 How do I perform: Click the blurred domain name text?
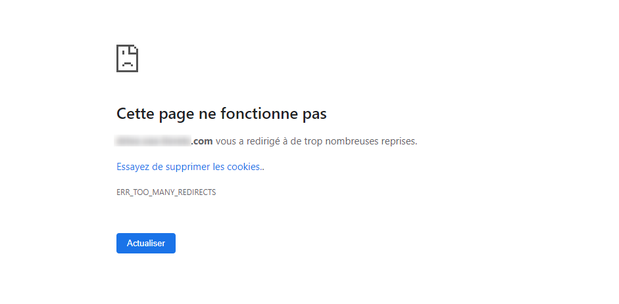click(153, 141)
